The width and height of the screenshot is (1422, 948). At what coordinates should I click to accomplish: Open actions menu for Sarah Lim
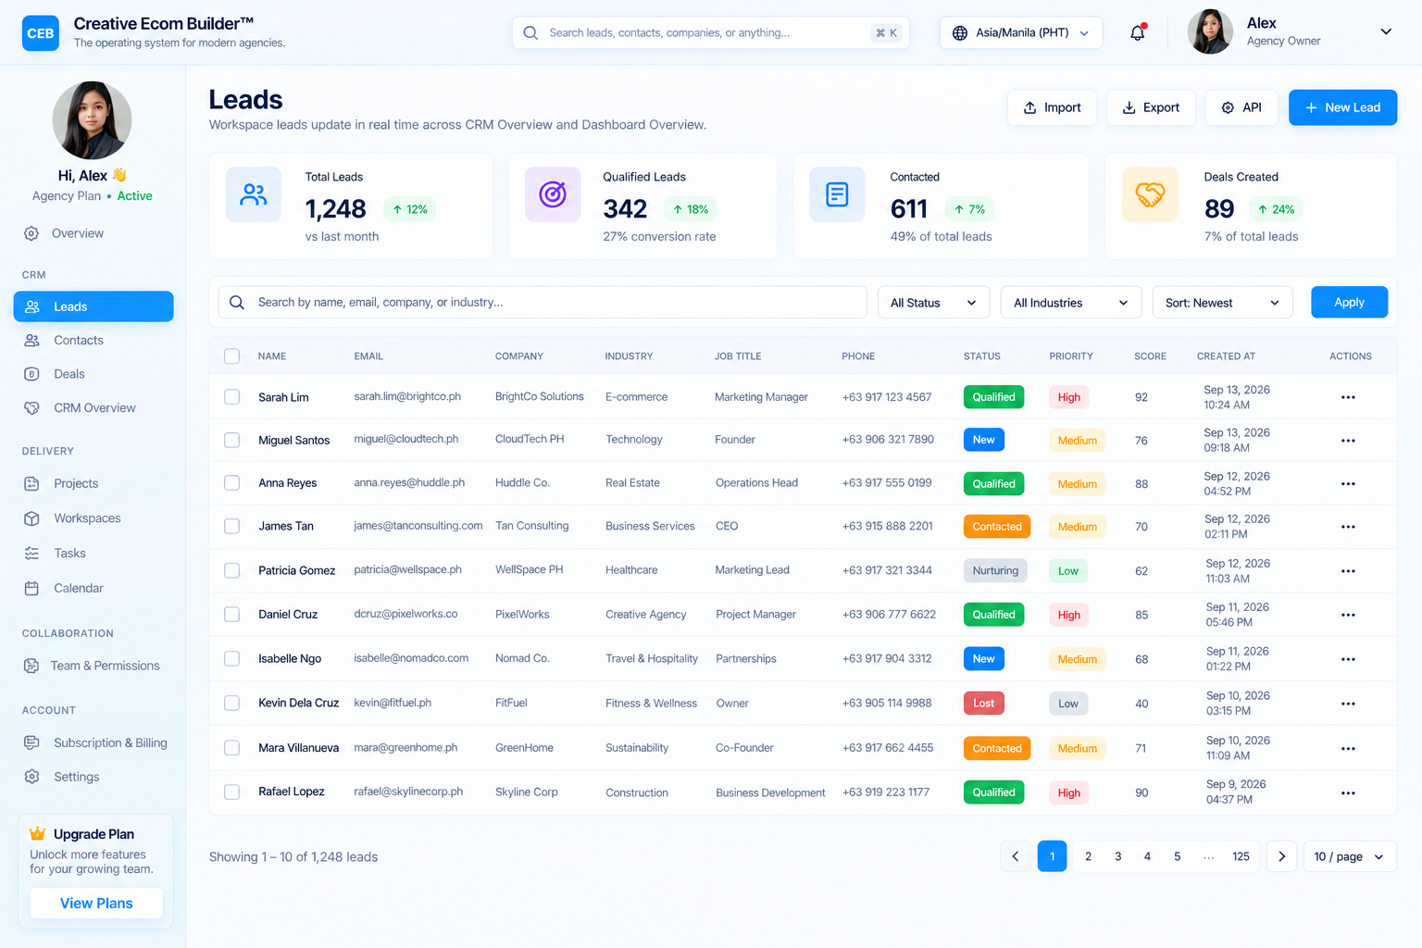pos(1348,397)
